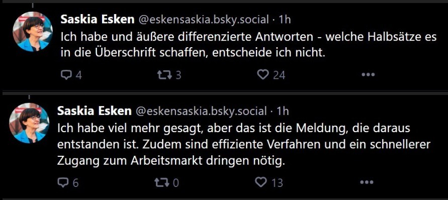
Task: Visit the @eskensaskia.bsky.social handle on second post
Action: click(x=201, y=111)
